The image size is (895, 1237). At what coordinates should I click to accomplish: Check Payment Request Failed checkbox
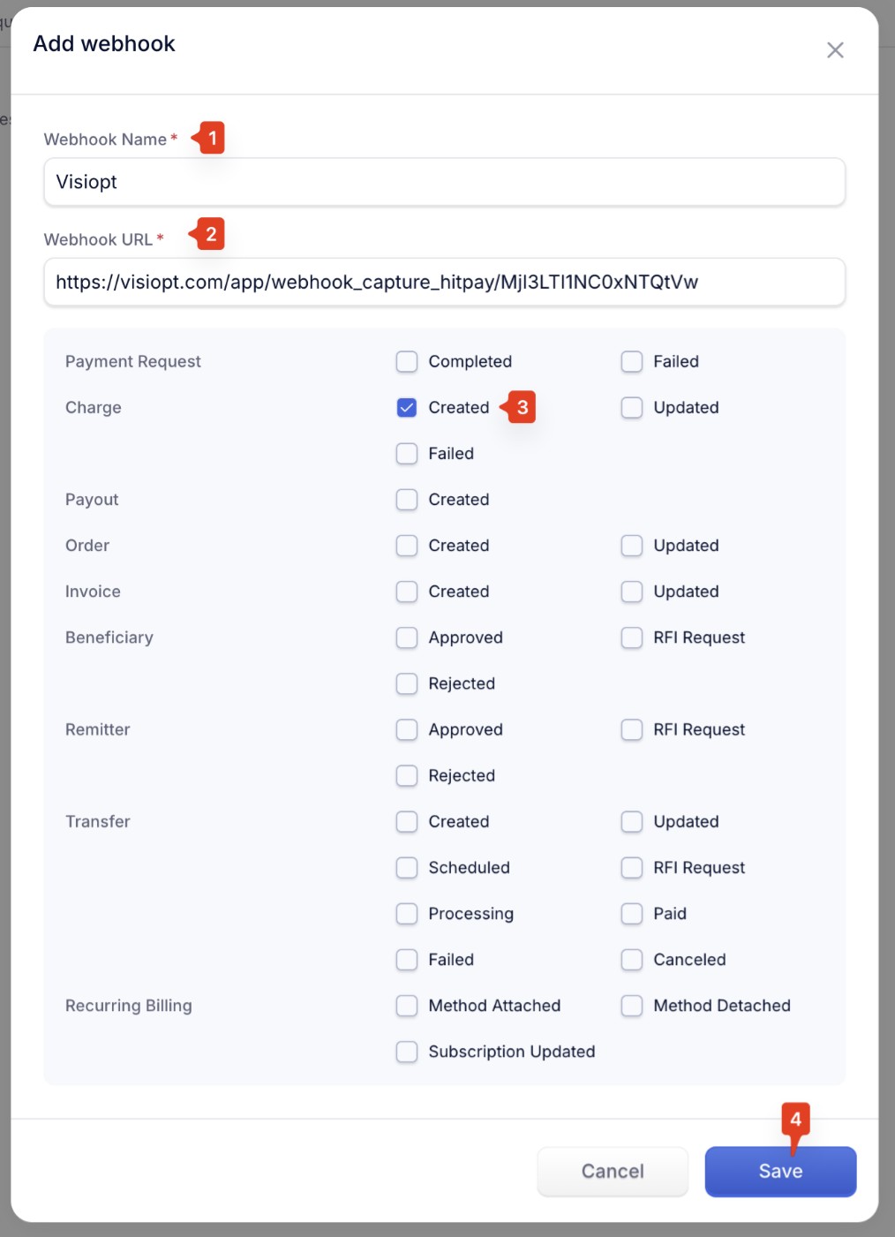pyautogui.click(x=632, y=361)
